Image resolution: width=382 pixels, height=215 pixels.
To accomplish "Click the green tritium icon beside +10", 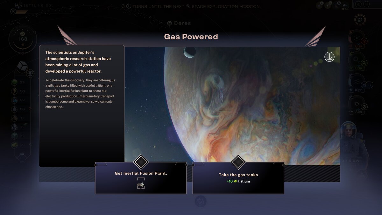I will [235, 181].
